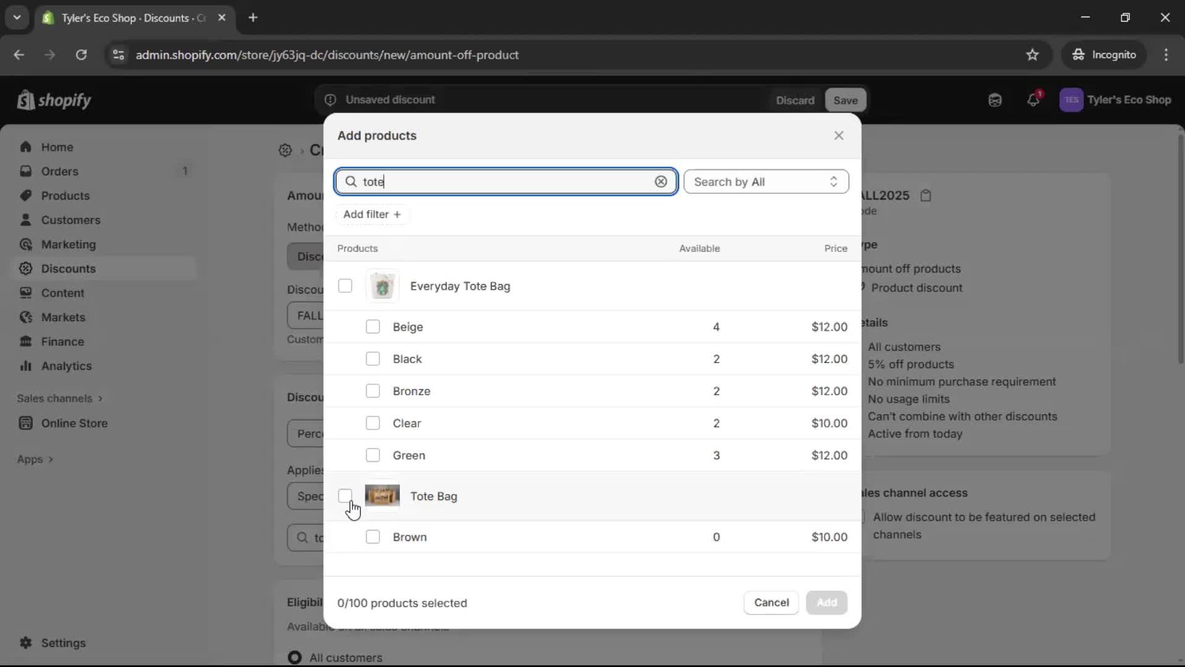Click the Shopify logo

pyautogui.click(x=54, y=100)
